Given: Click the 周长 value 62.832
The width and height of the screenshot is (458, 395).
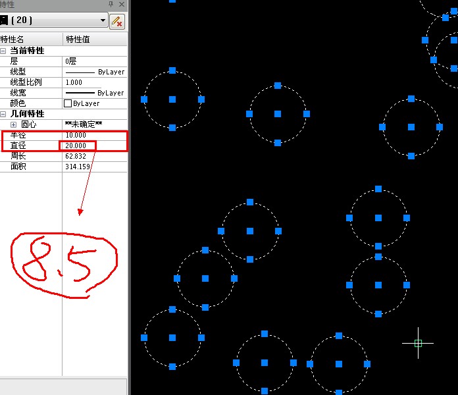Looking at the screenshot, I should [x=94, y=156].
